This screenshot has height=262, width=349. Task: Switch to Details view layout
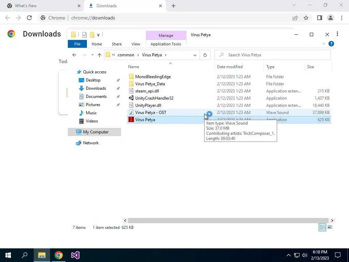[322, 227]
